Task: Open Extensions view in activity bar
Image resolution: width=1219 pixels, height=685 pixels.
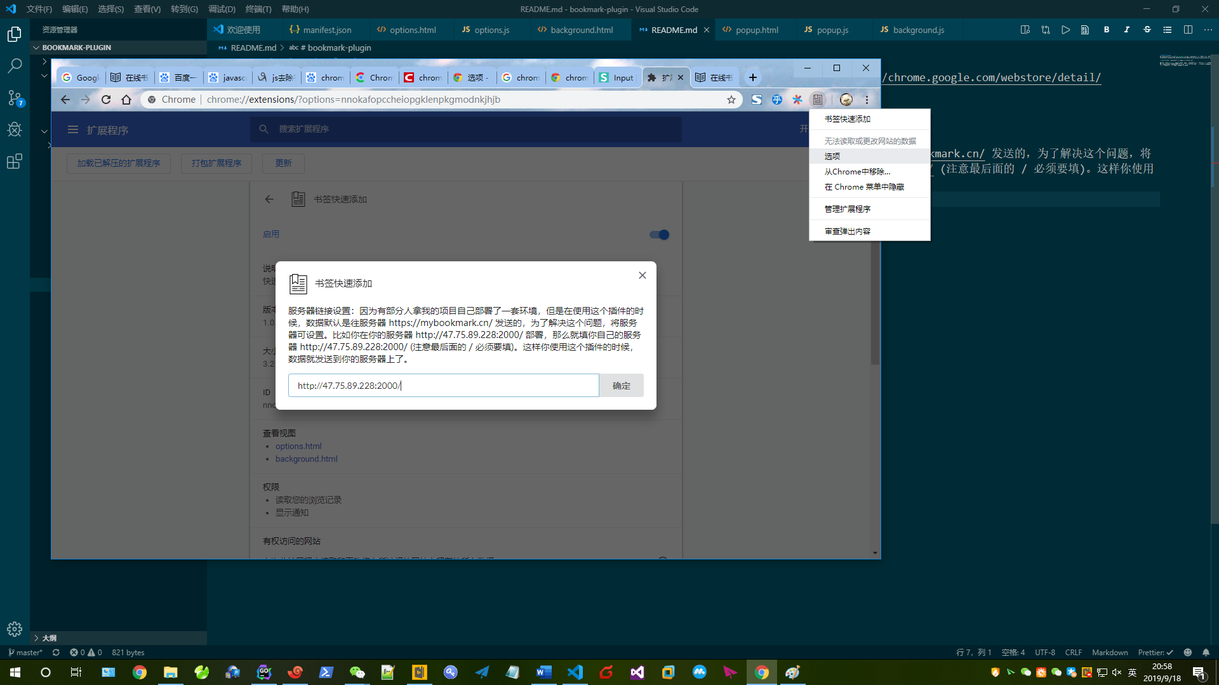Action: [14, 162]
